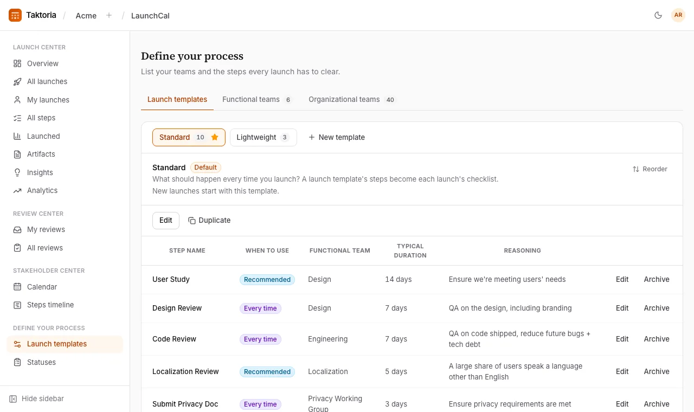The image size is (694, 412).
Task: Toggle dark mode moon icon
Action: (658, 15)
